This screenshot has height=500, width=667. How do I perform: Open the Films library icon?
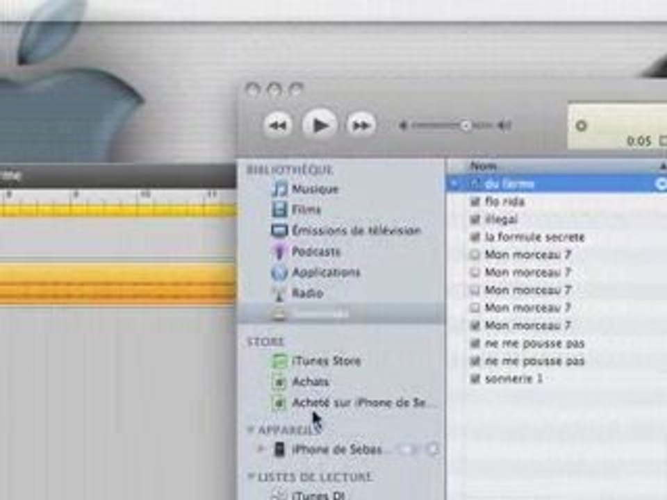click(x=279, y=210)
